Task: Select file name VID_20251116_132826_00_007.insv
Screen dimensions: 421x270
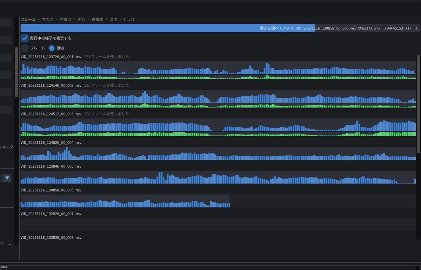Action: pyautogui.click(x=51, y=214)
